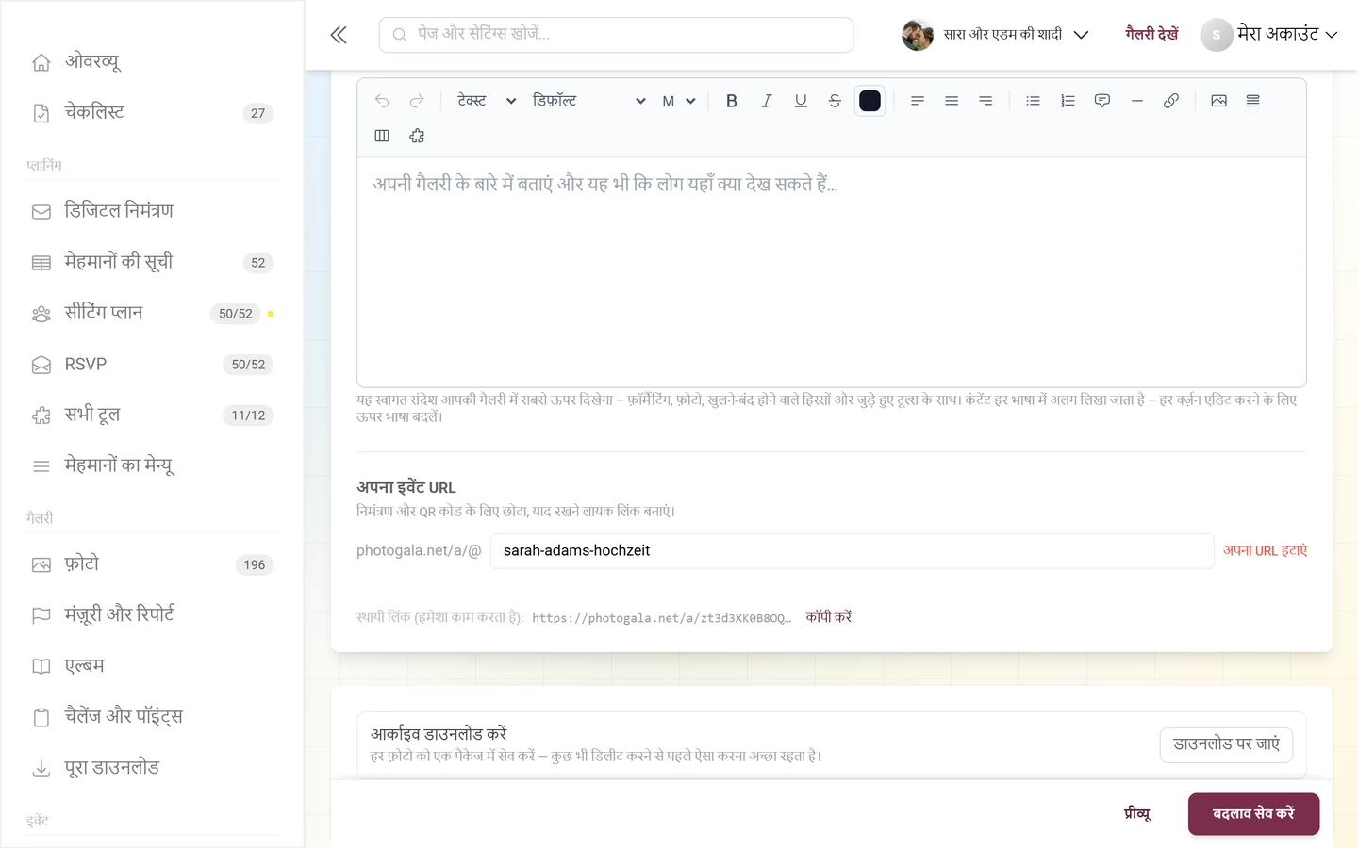Insert a quote block with speech-bubble icon

(x=1102, y=101)
